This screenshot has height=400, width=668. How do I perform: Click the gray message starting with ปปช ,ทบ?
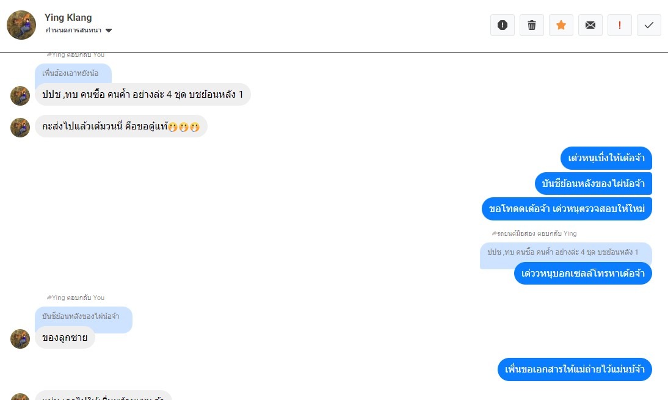click(143, 94)
